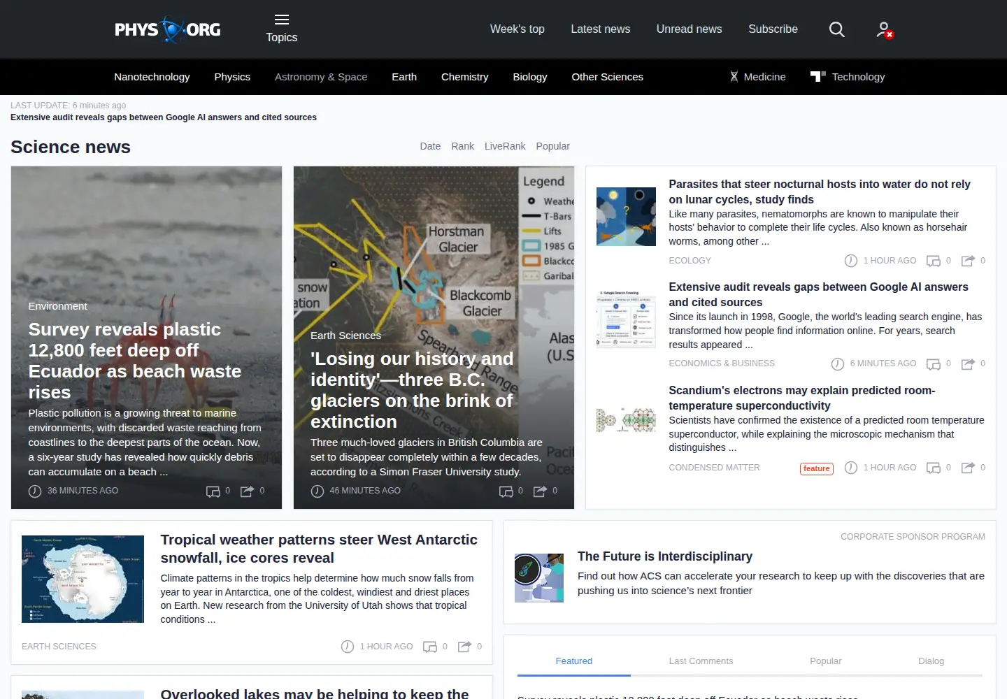
Task: Open Scandium crystal structure thumbnail
Action: click(x=626, y=419)
